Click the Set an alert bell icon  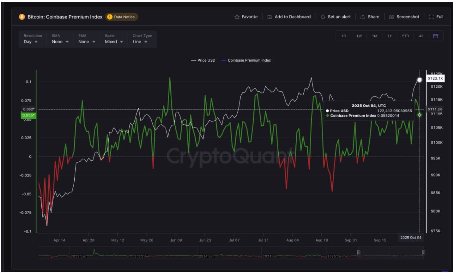[323, 17]
